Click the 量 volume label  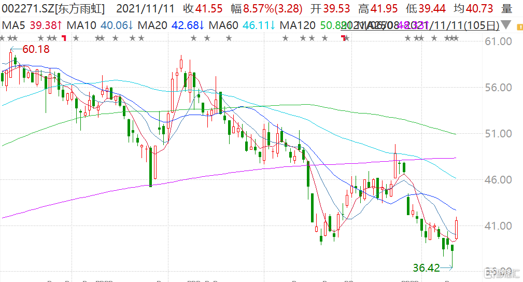(x=506, y=9)
